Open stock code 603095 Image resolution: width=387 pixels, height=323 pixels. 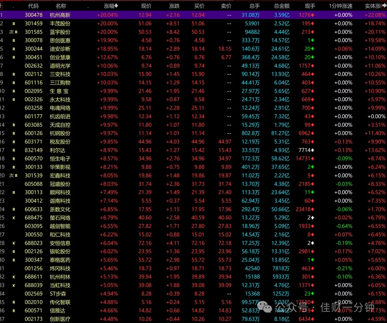point(34,226)
